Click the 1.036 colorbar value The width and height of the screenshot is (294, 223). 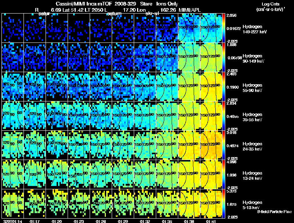pyautogui.click(x=232, y=175)
